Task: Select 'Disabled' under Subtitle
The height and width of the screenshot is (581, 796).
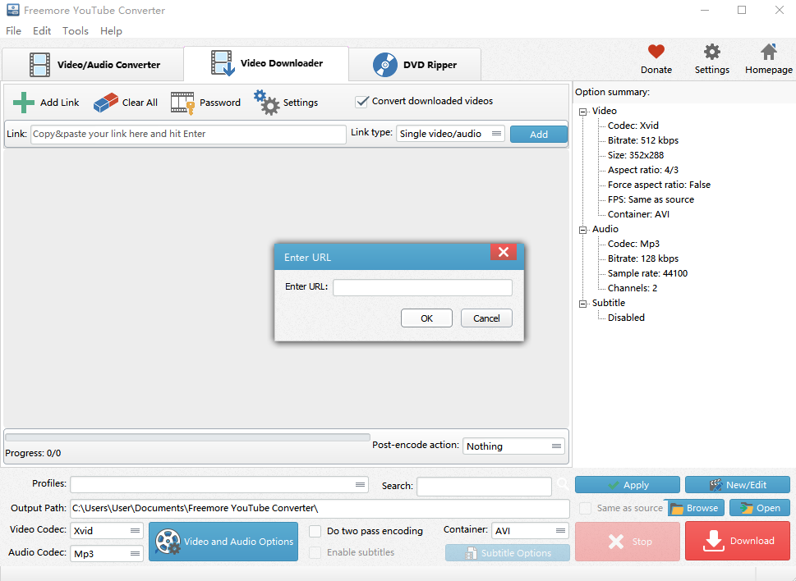Action: pos(626,318)
